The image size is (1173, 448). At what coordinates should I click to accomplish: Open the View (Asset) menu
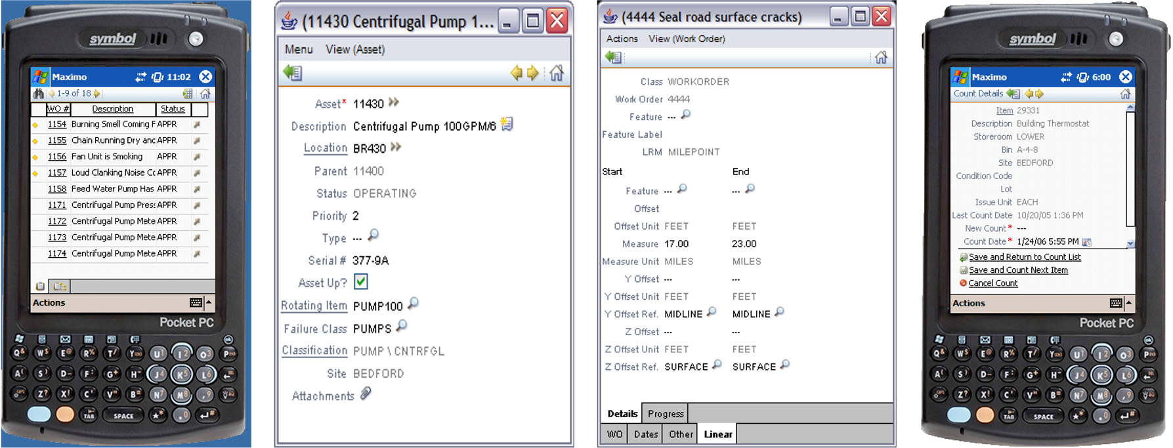pos(355,49)
